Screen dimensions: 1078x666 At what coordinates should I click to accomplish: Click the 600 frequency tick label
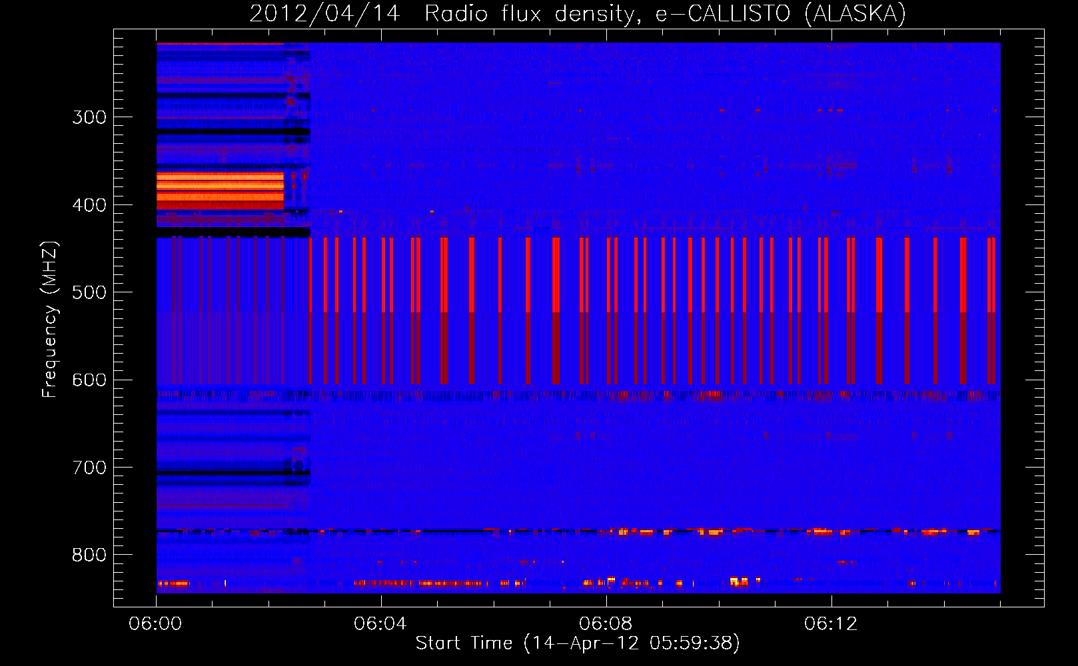(x=89, y=380)
